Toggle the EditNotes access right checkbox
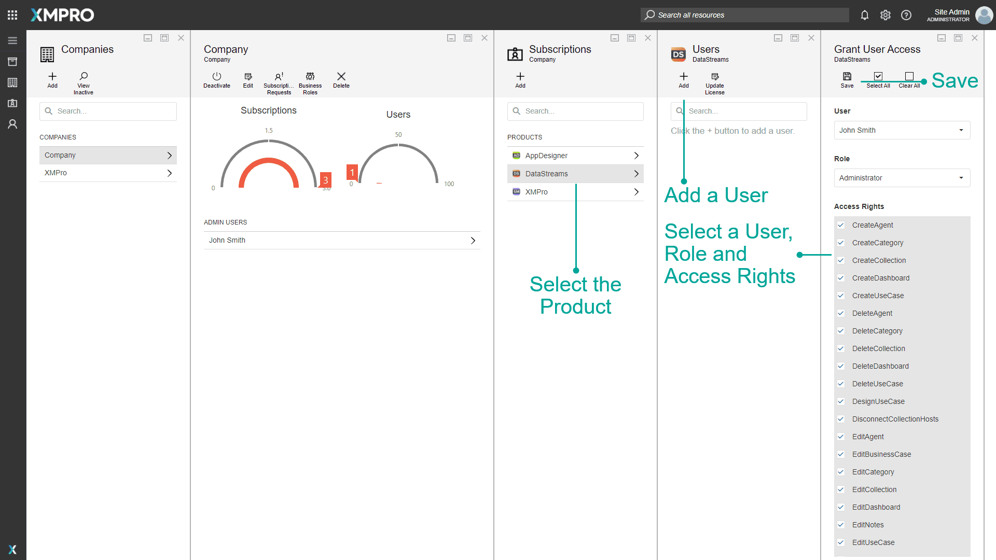This screenshot has width=996, height=560. pyautogui.click(x=841, y=525)
